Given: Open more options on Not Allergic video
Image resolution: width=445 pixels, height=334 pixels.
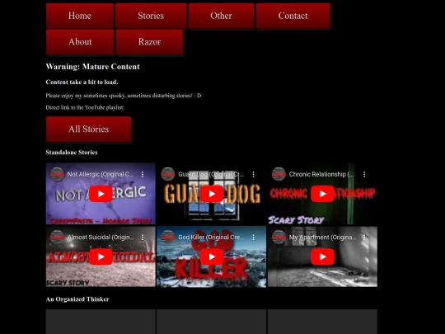Looking at the screenshot, I should pyautogui.click(x=143, y=174).
